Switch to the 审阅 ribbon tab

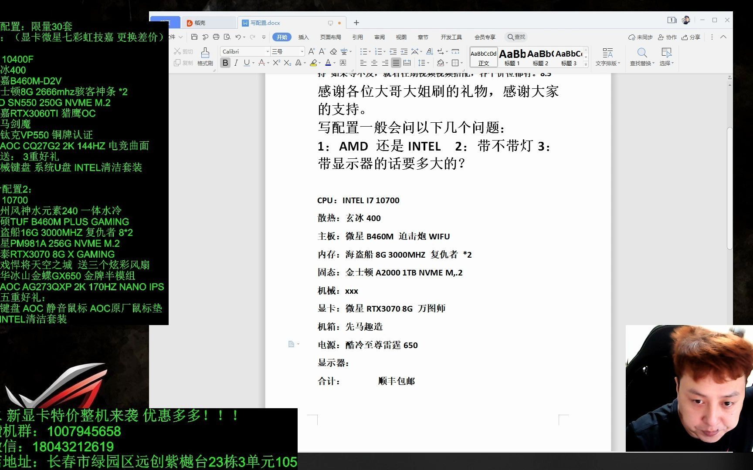click(380, 37)
